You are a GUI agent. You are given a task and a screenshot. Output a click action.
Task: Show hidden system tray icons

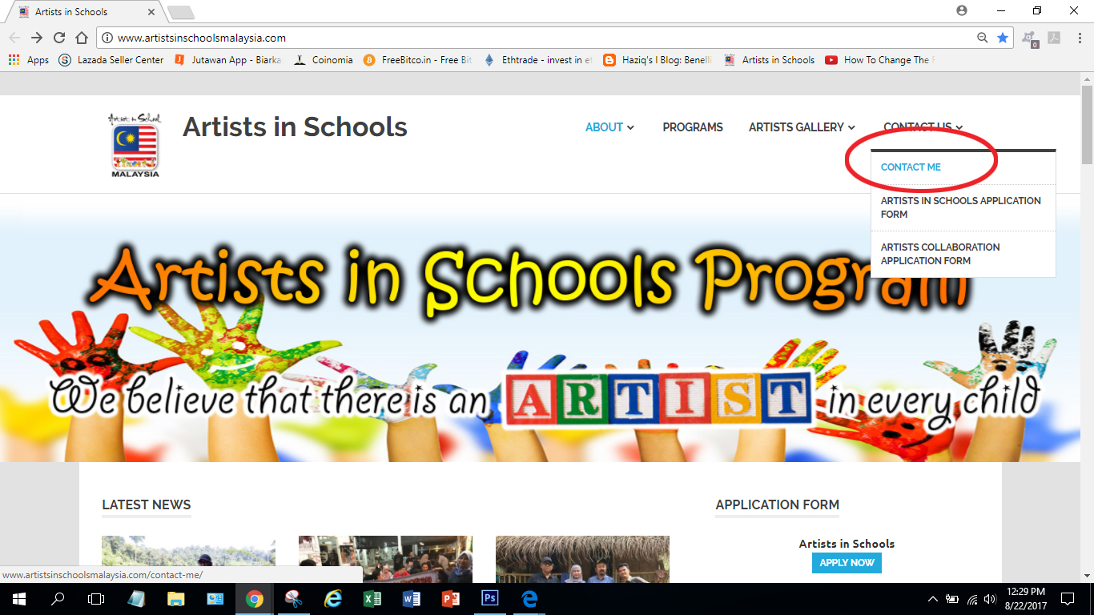(932, 599)
